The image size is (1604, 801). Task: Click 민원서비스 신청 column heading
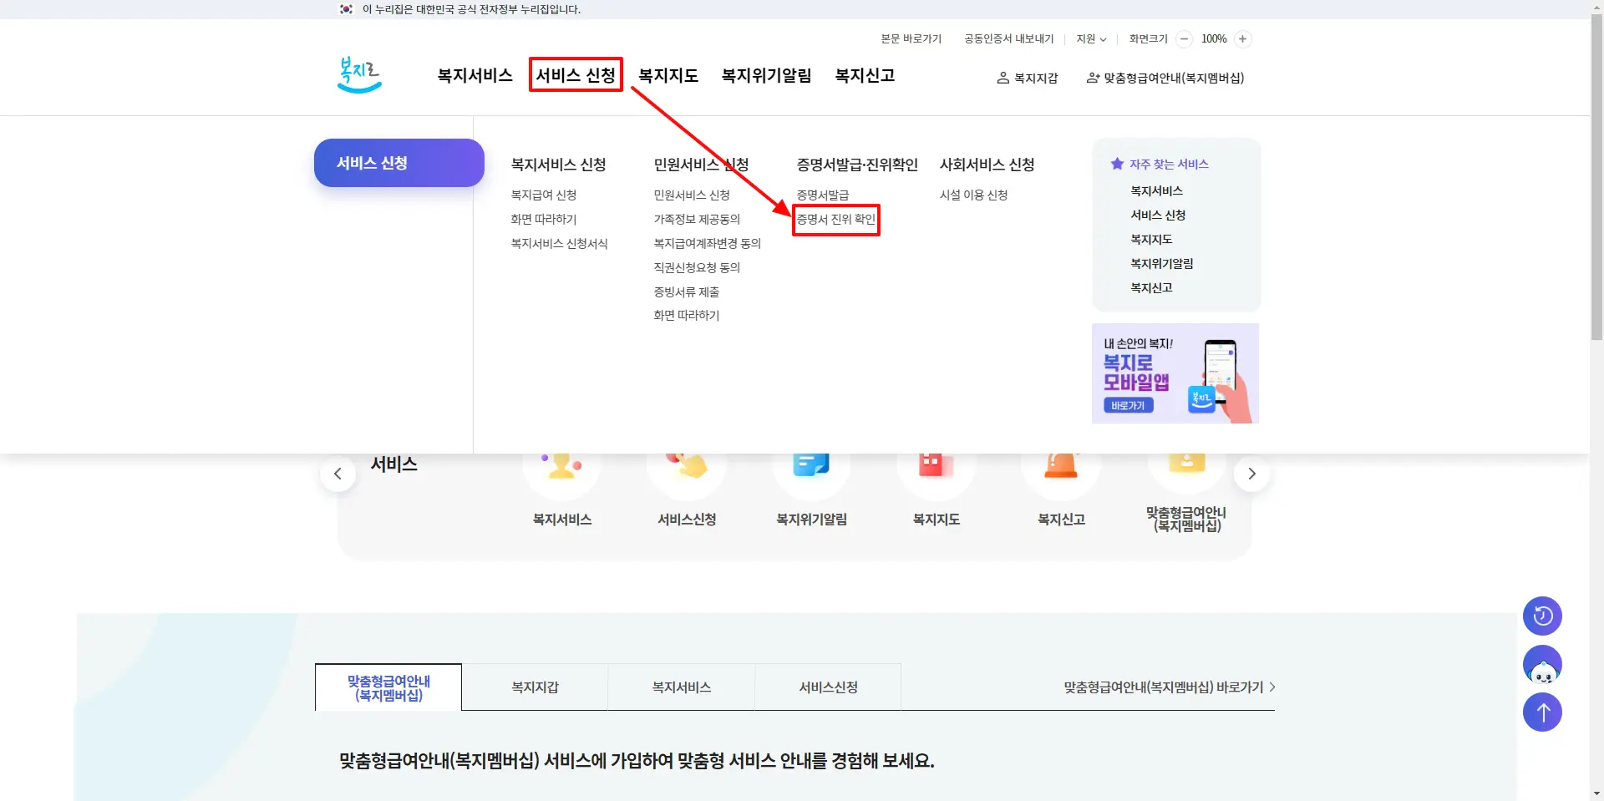701,165
